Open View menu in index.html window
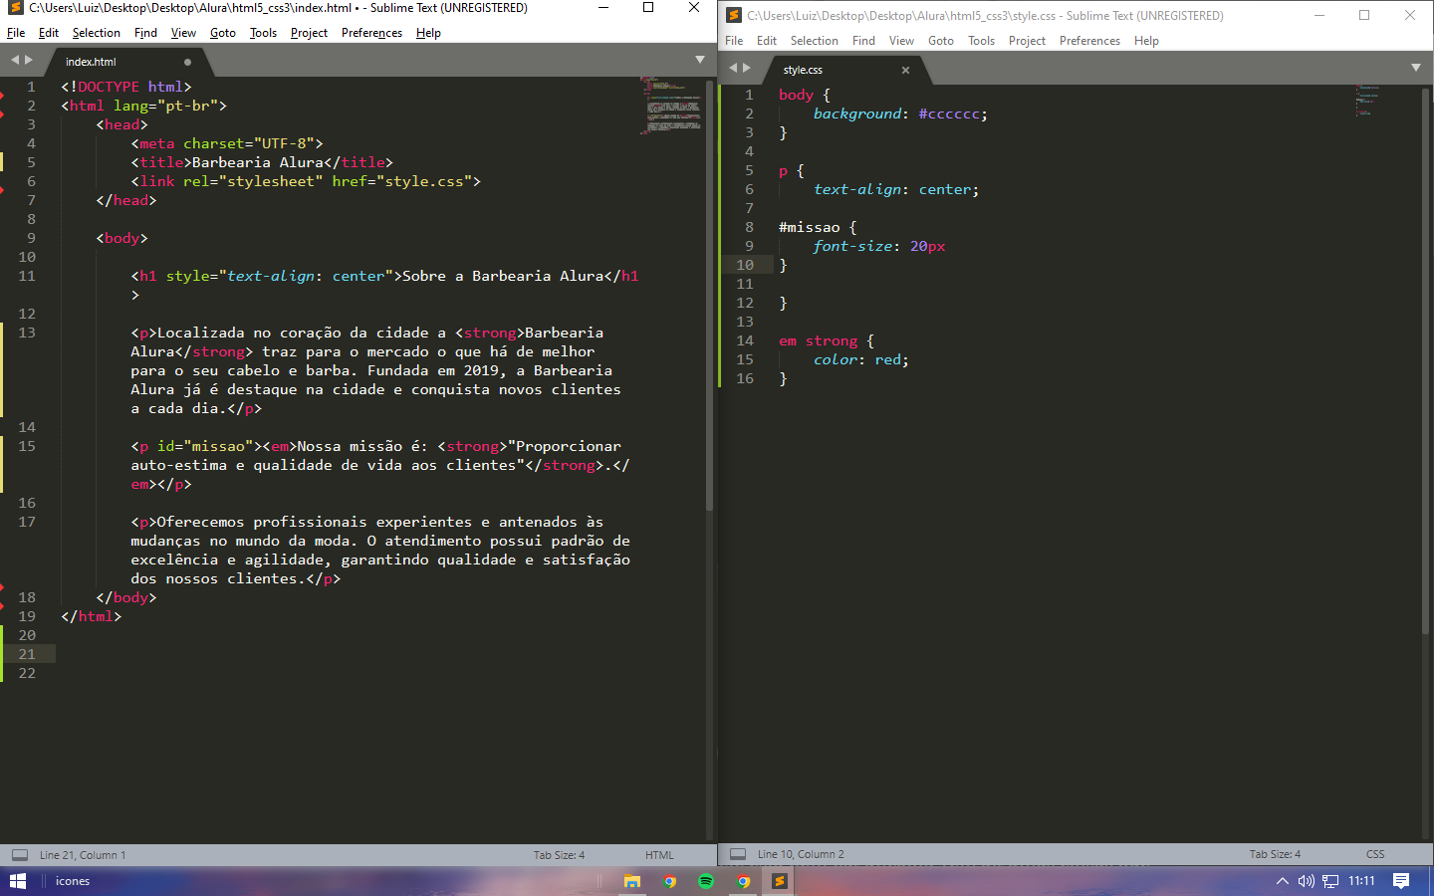The image size is (1434, 896). point(183,33)
